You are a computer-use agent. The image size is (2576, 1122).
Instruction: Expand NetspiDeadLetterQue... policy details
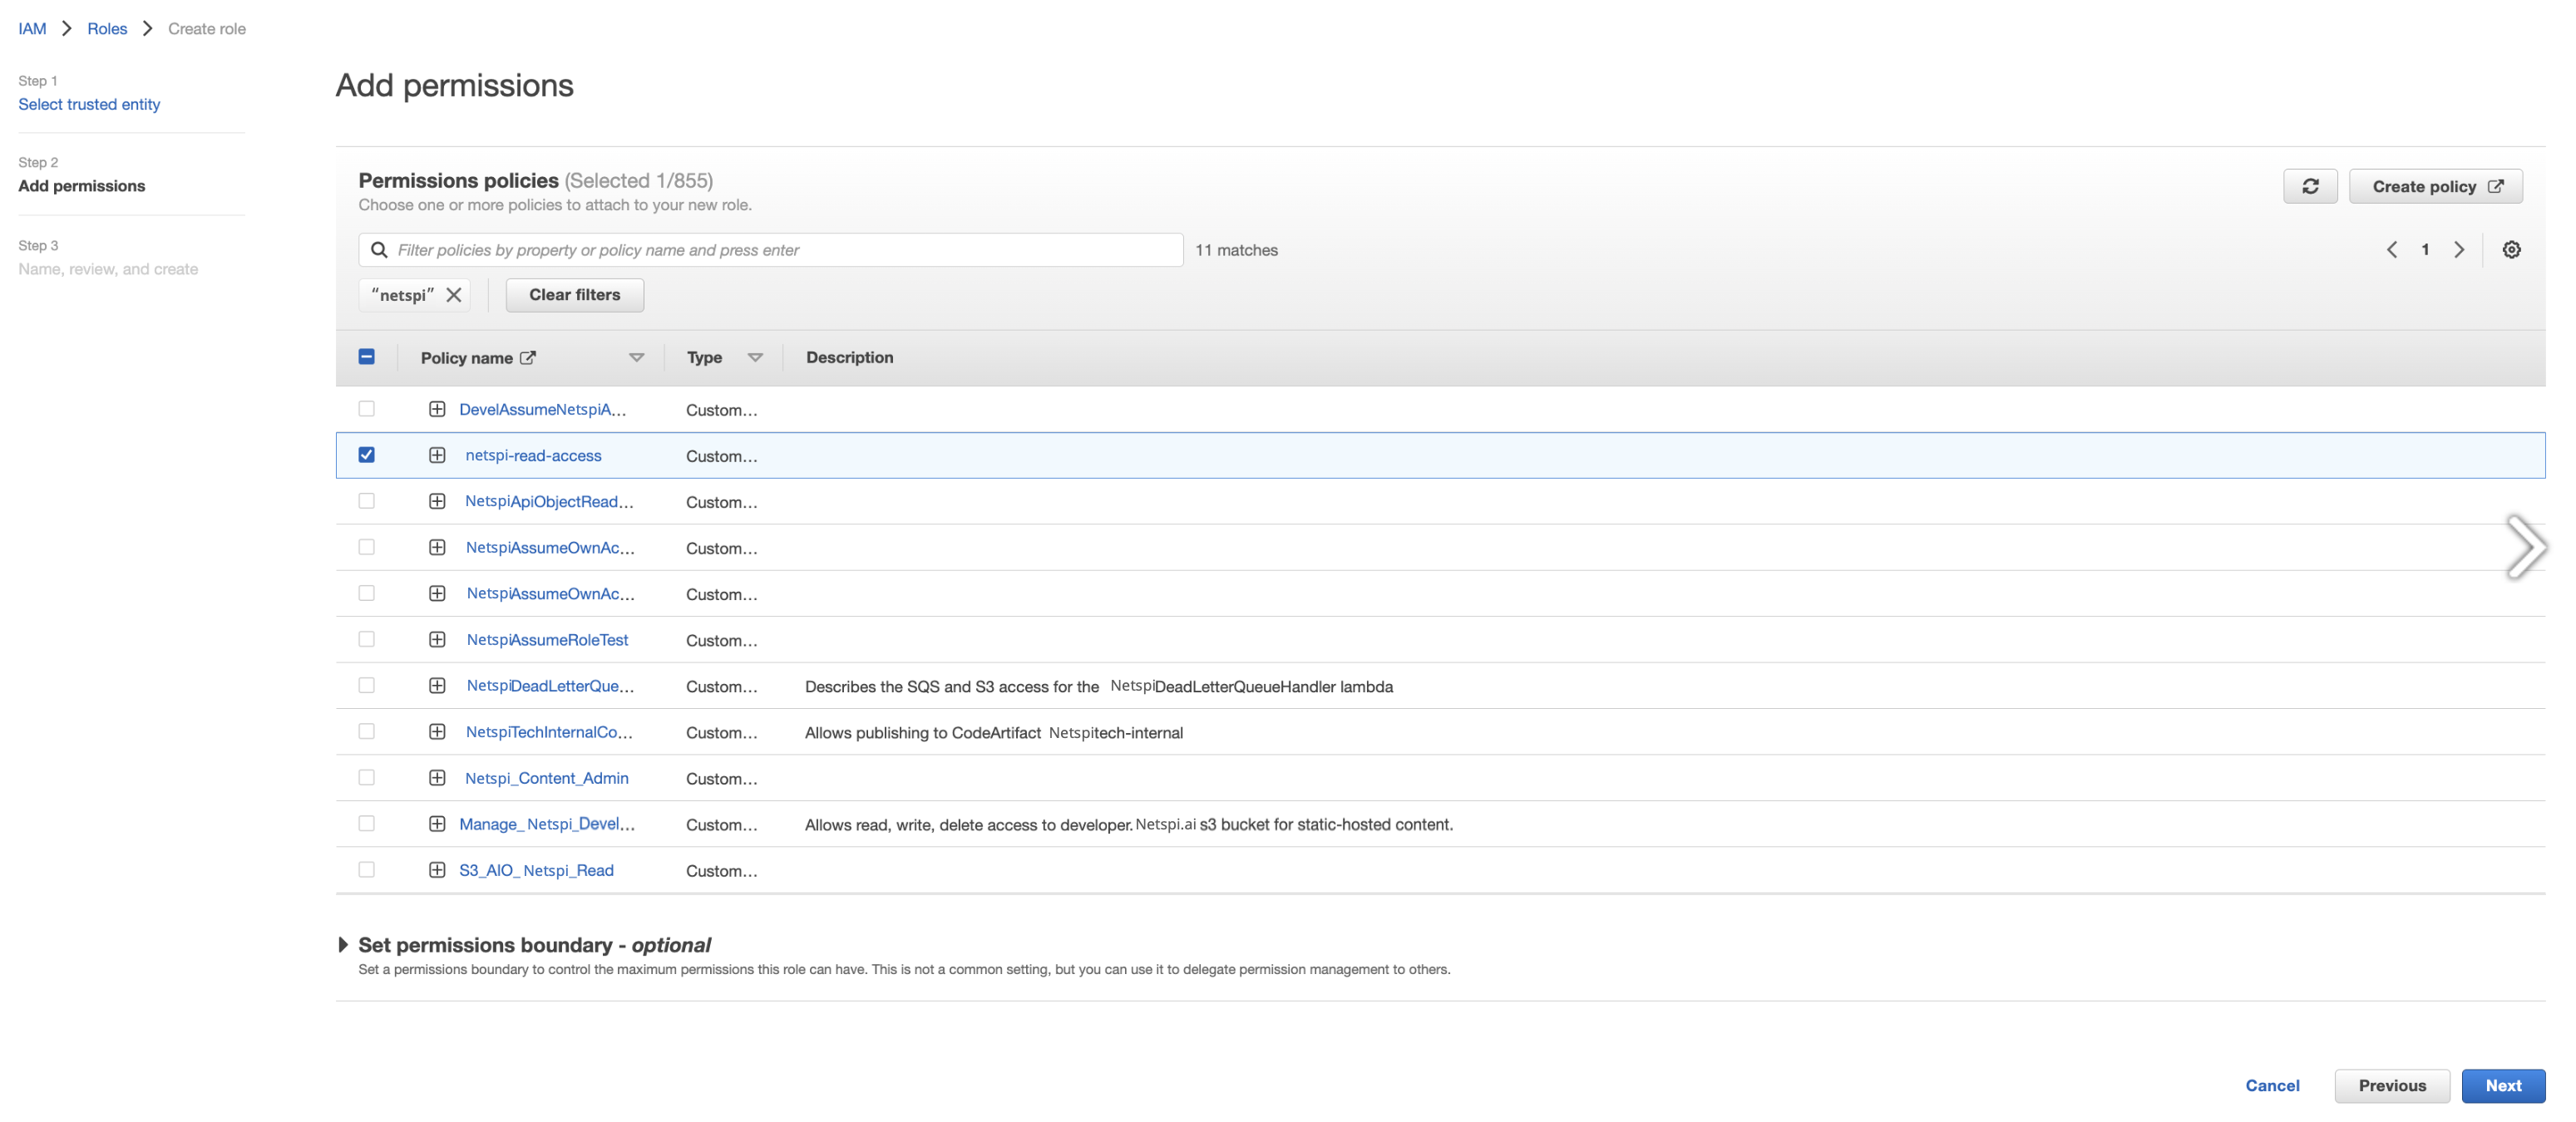click(x=437, y=686)
